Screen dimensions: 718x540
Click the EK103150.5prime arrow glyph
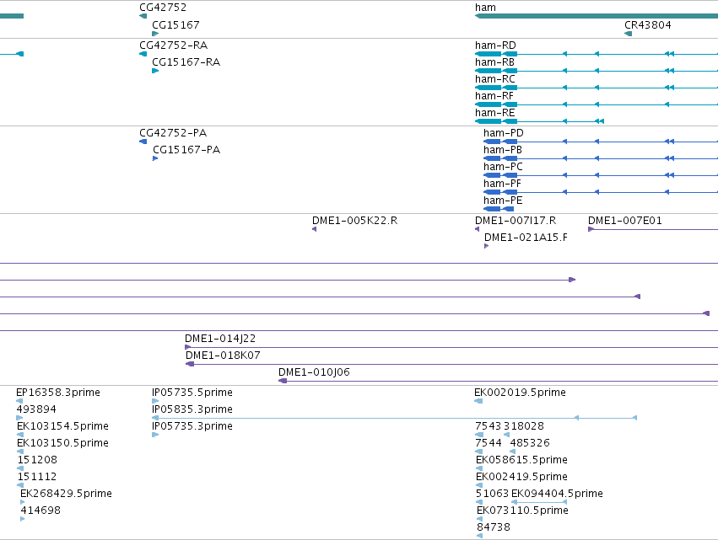point(20,452)
